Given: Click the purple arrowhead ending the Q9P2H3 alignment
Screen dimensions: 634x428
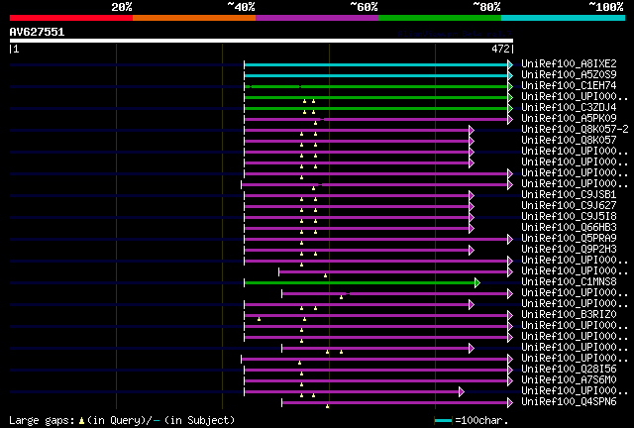Looking at the screenshot, I should click(472, 250).
